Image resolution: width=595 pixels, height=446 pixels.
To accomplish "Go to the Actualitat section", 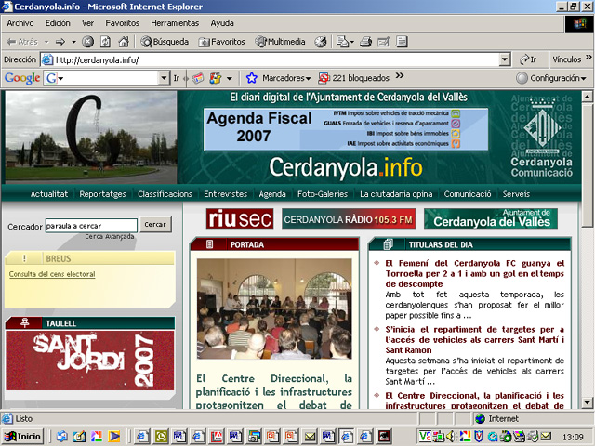I will 49,194.
